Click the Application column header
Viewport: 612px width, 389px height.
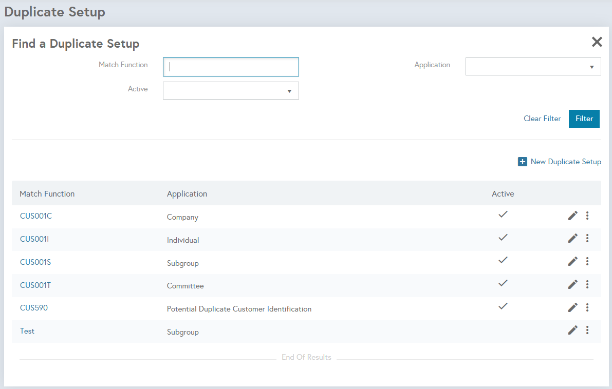[187, 193]
